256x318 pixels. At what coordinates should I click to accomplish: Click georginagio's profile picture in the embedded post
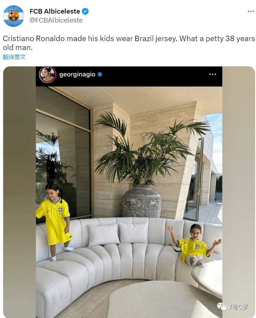pos(47,75)
